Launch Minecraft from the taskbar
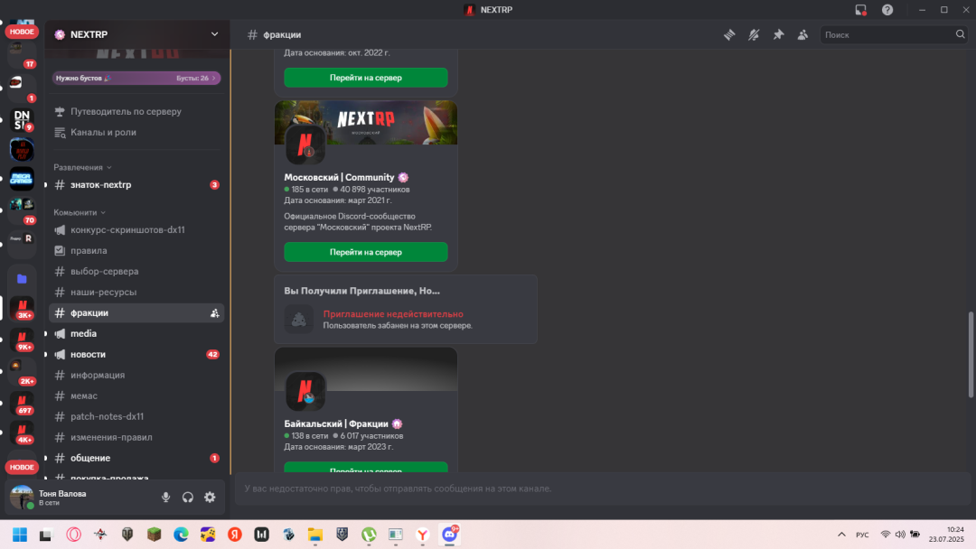Viewport: 976px width, 549px height. pos(154,535)
